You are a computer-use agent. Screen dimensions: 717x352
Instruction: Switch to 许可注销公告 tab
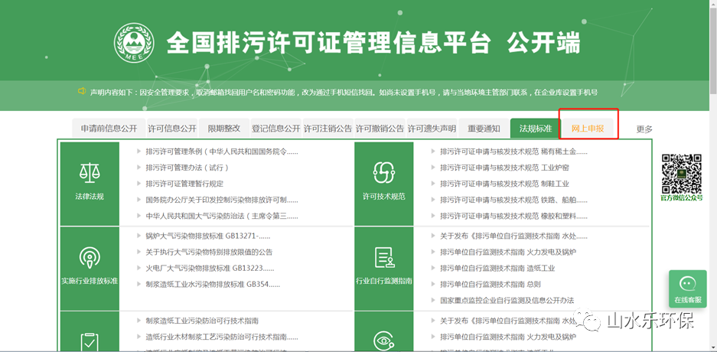(x=328, y=129)
